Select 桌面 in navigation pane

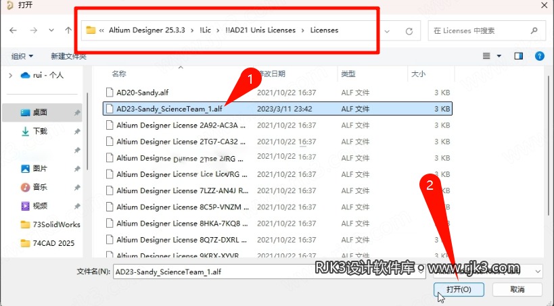coord(42,112)
